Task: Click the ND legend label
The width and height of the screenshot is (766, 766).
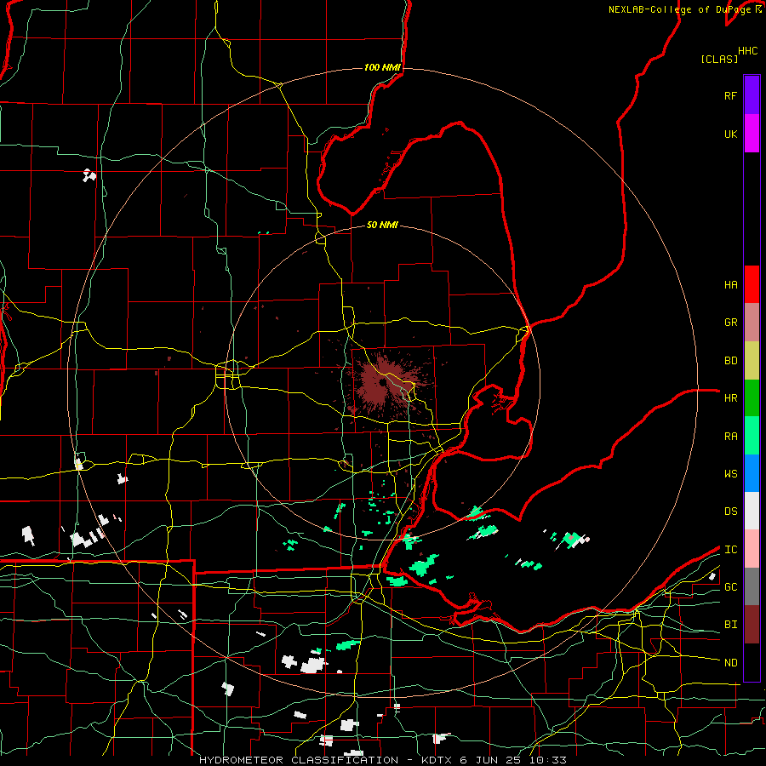Action: (731, 663)
